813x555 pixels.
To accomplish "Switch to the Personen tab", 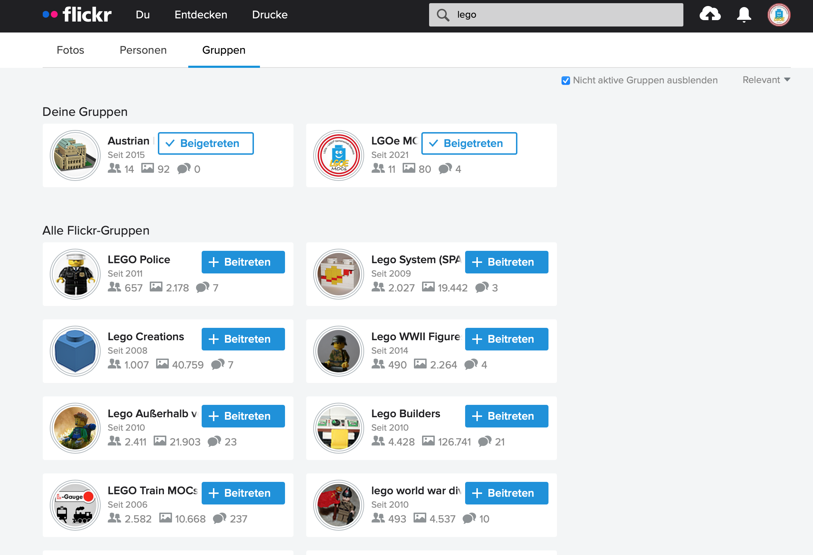I will click(143, 50).
